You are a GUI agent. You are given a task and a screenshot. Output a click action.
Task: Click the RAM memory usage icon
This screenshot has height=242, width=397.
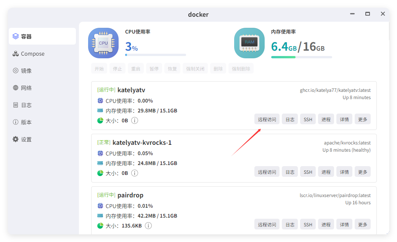pos(249,43)
